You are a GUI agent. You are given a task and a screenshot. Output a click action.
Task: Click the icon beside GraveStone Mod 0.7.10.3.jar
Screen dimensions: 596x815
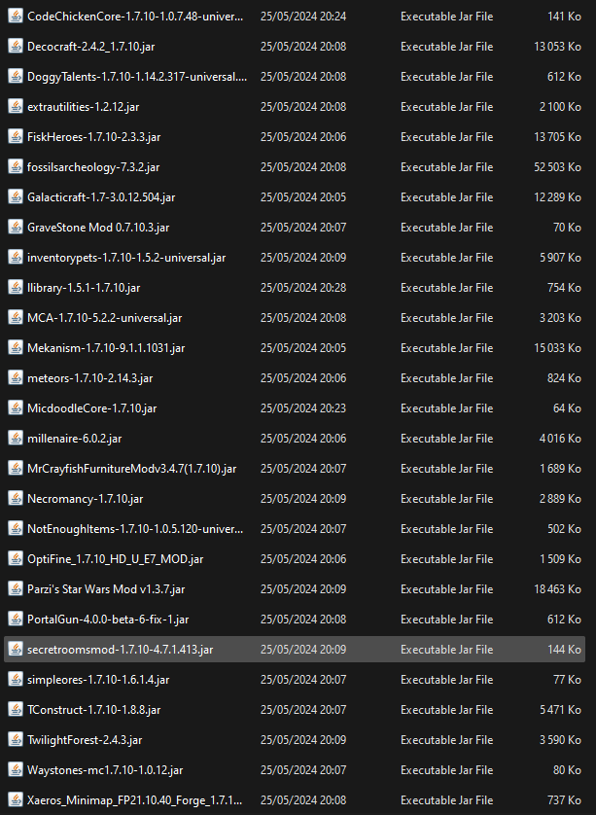16,228
